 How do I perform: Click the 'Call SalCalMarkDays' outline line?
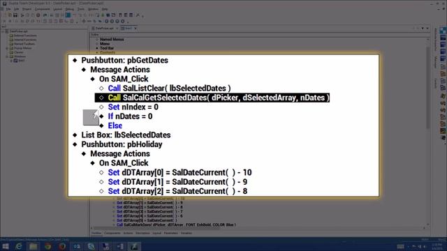(176, 225)
